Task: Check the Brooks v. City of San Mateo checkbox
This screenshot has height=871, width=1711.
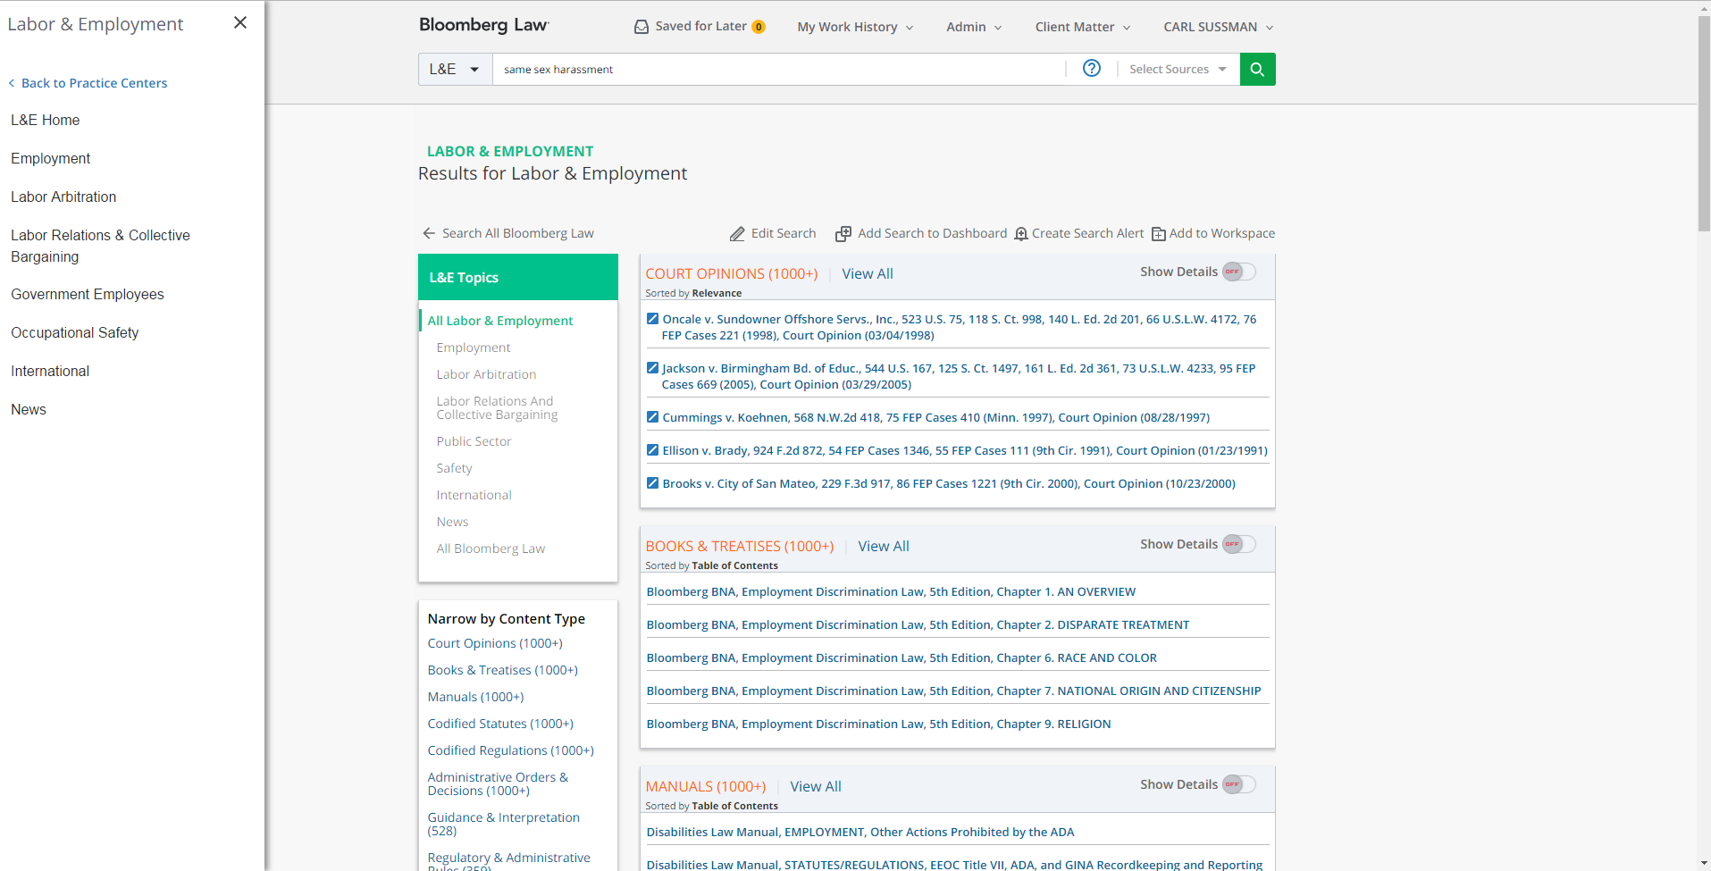Action: click(x=652, y=483)
